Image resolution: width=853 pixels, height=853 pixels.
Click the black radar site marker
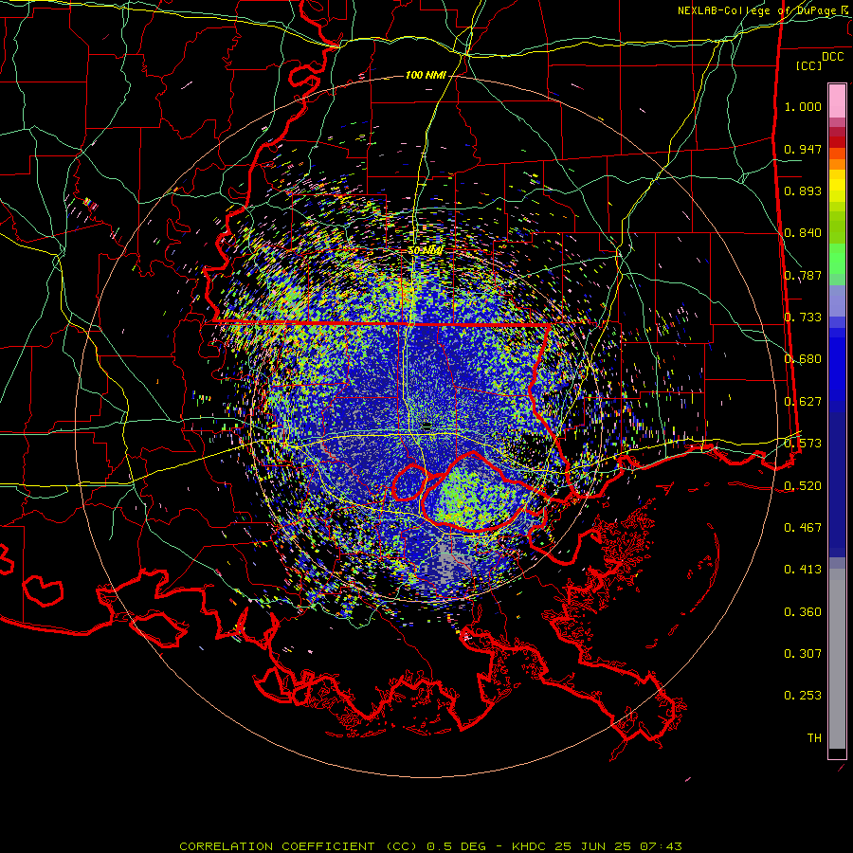[x=426, y=426]
